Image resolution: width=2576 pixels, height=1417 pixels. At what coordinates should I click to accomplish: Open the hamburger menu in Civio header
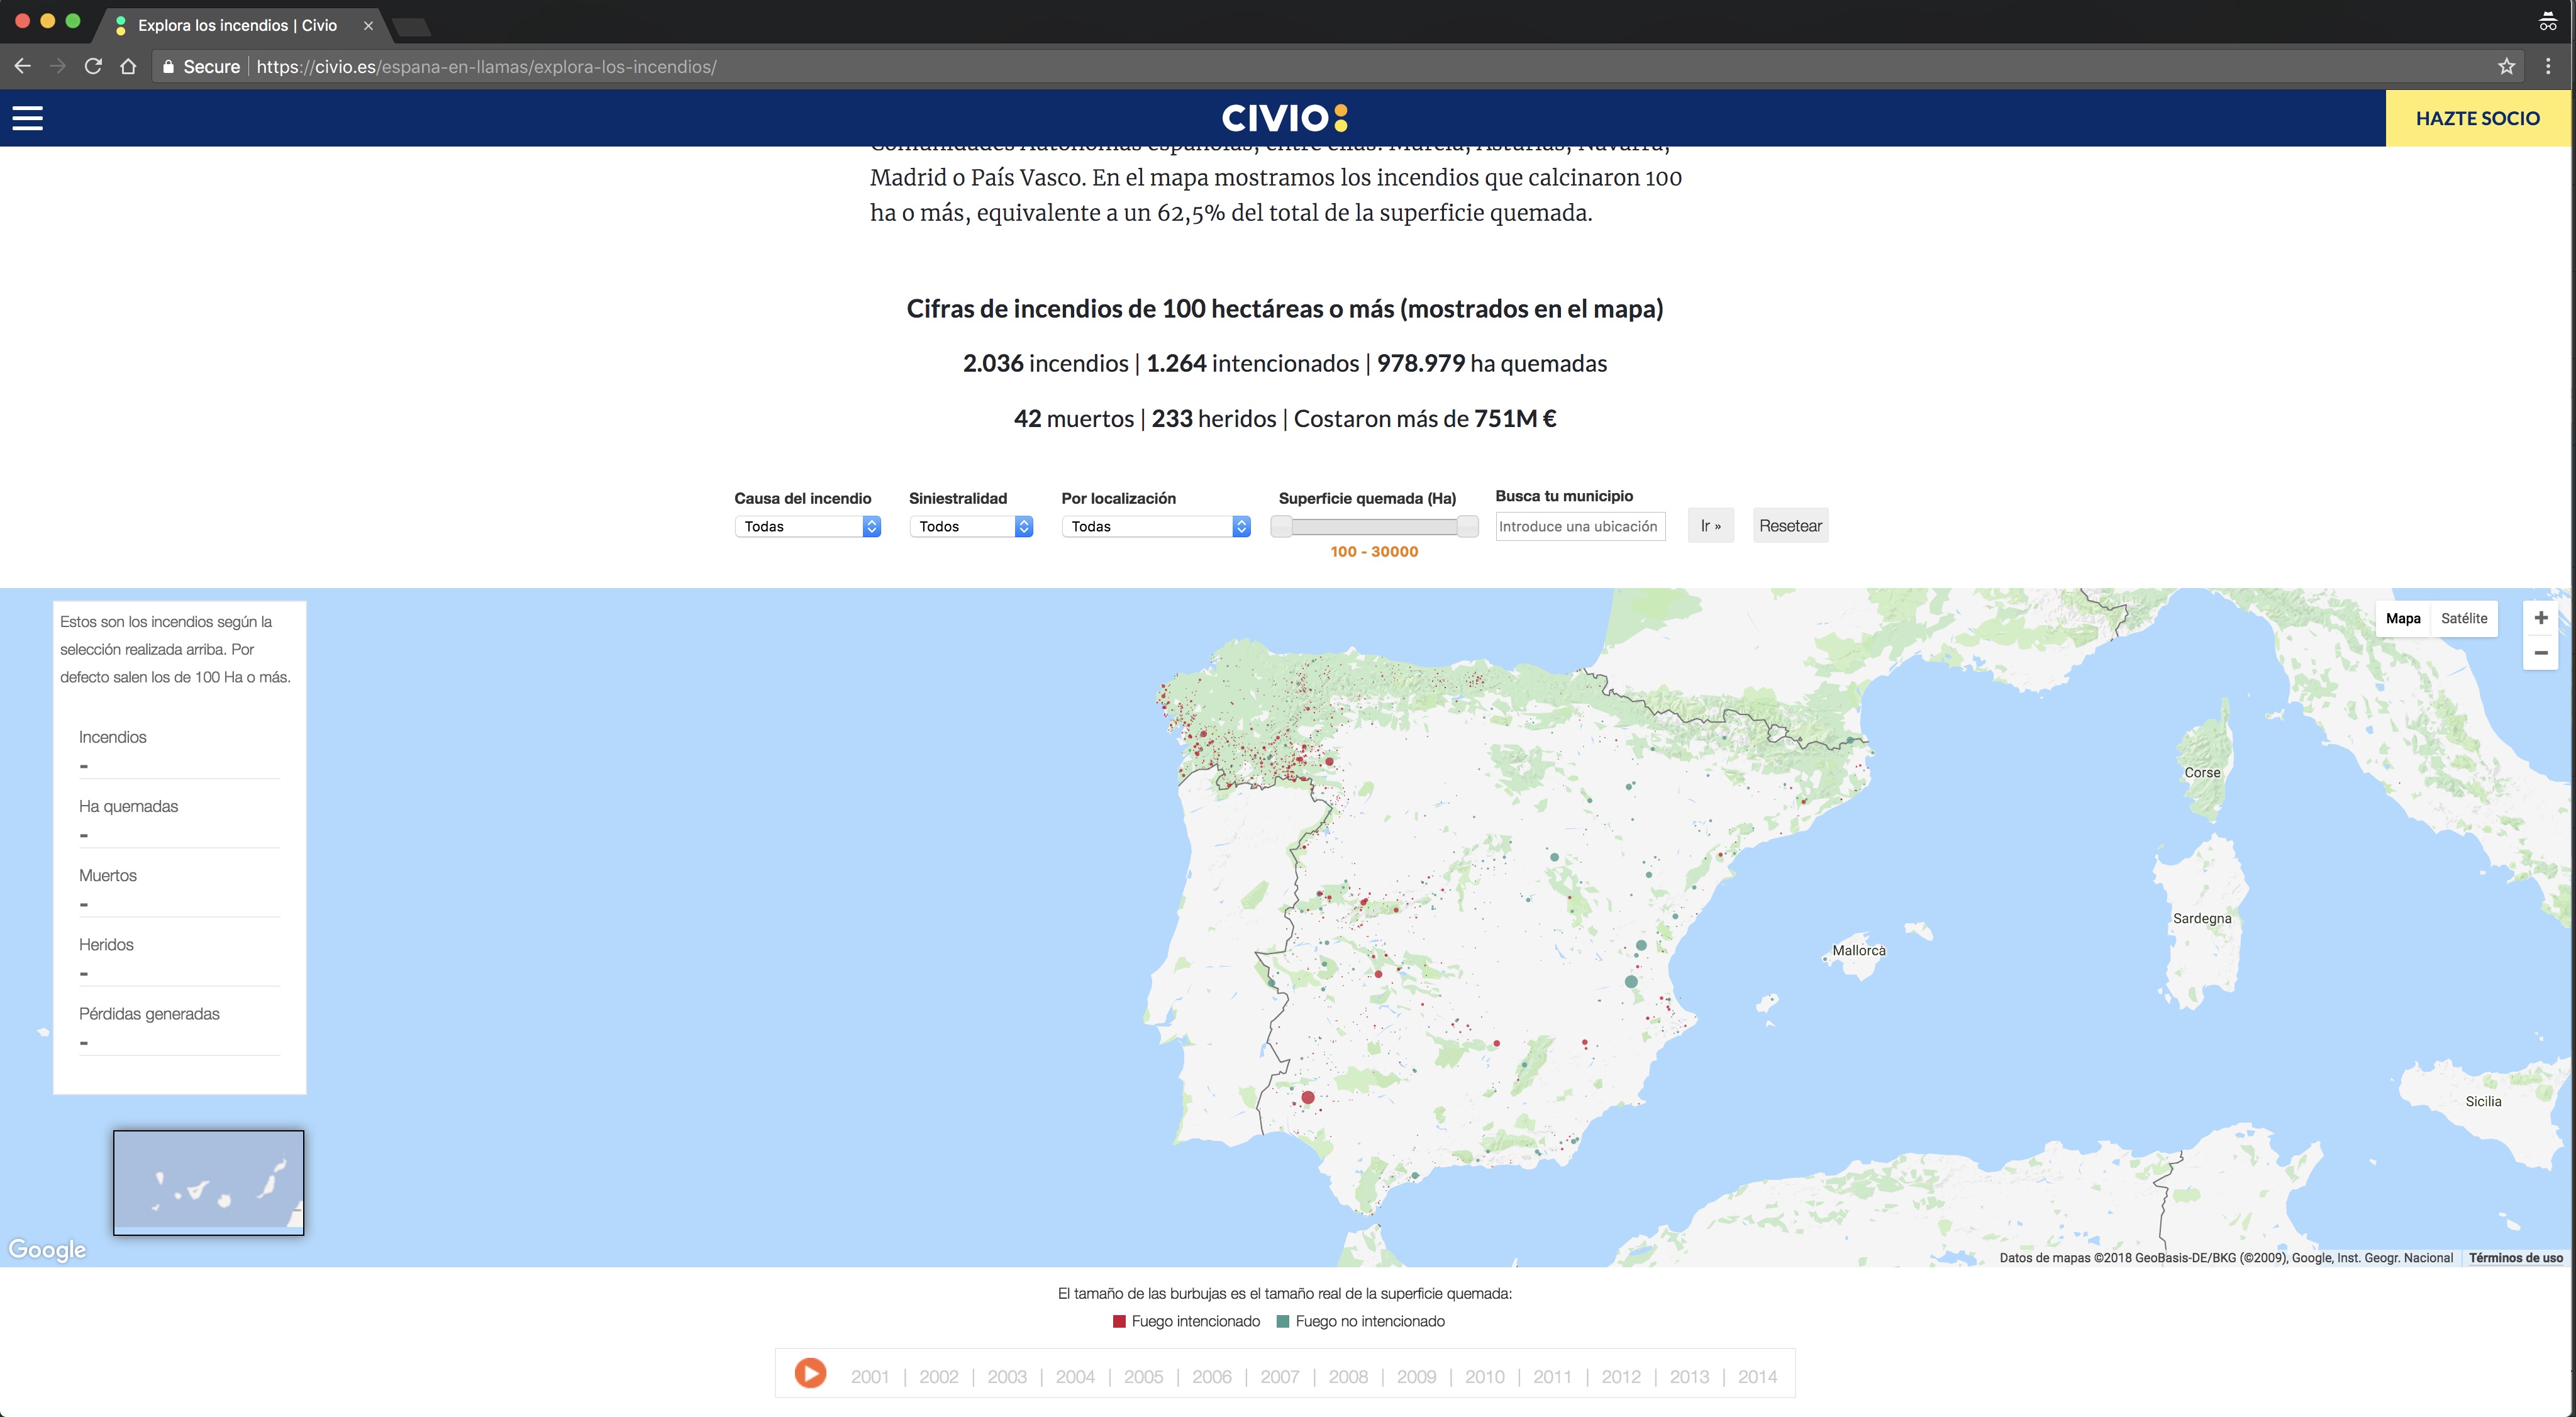tap(27, 118)
